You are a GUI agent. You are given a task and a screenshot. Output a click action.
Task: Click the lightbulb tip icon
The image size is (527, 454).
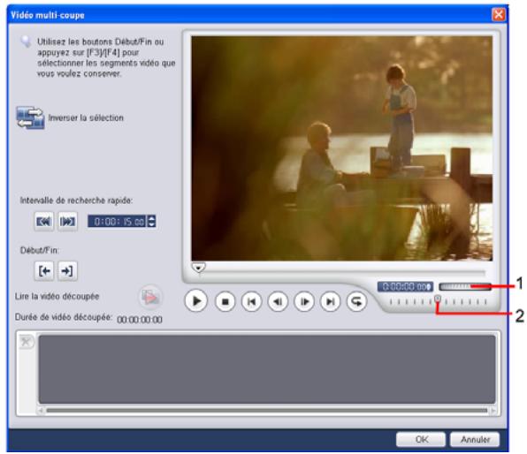point(26,42)
